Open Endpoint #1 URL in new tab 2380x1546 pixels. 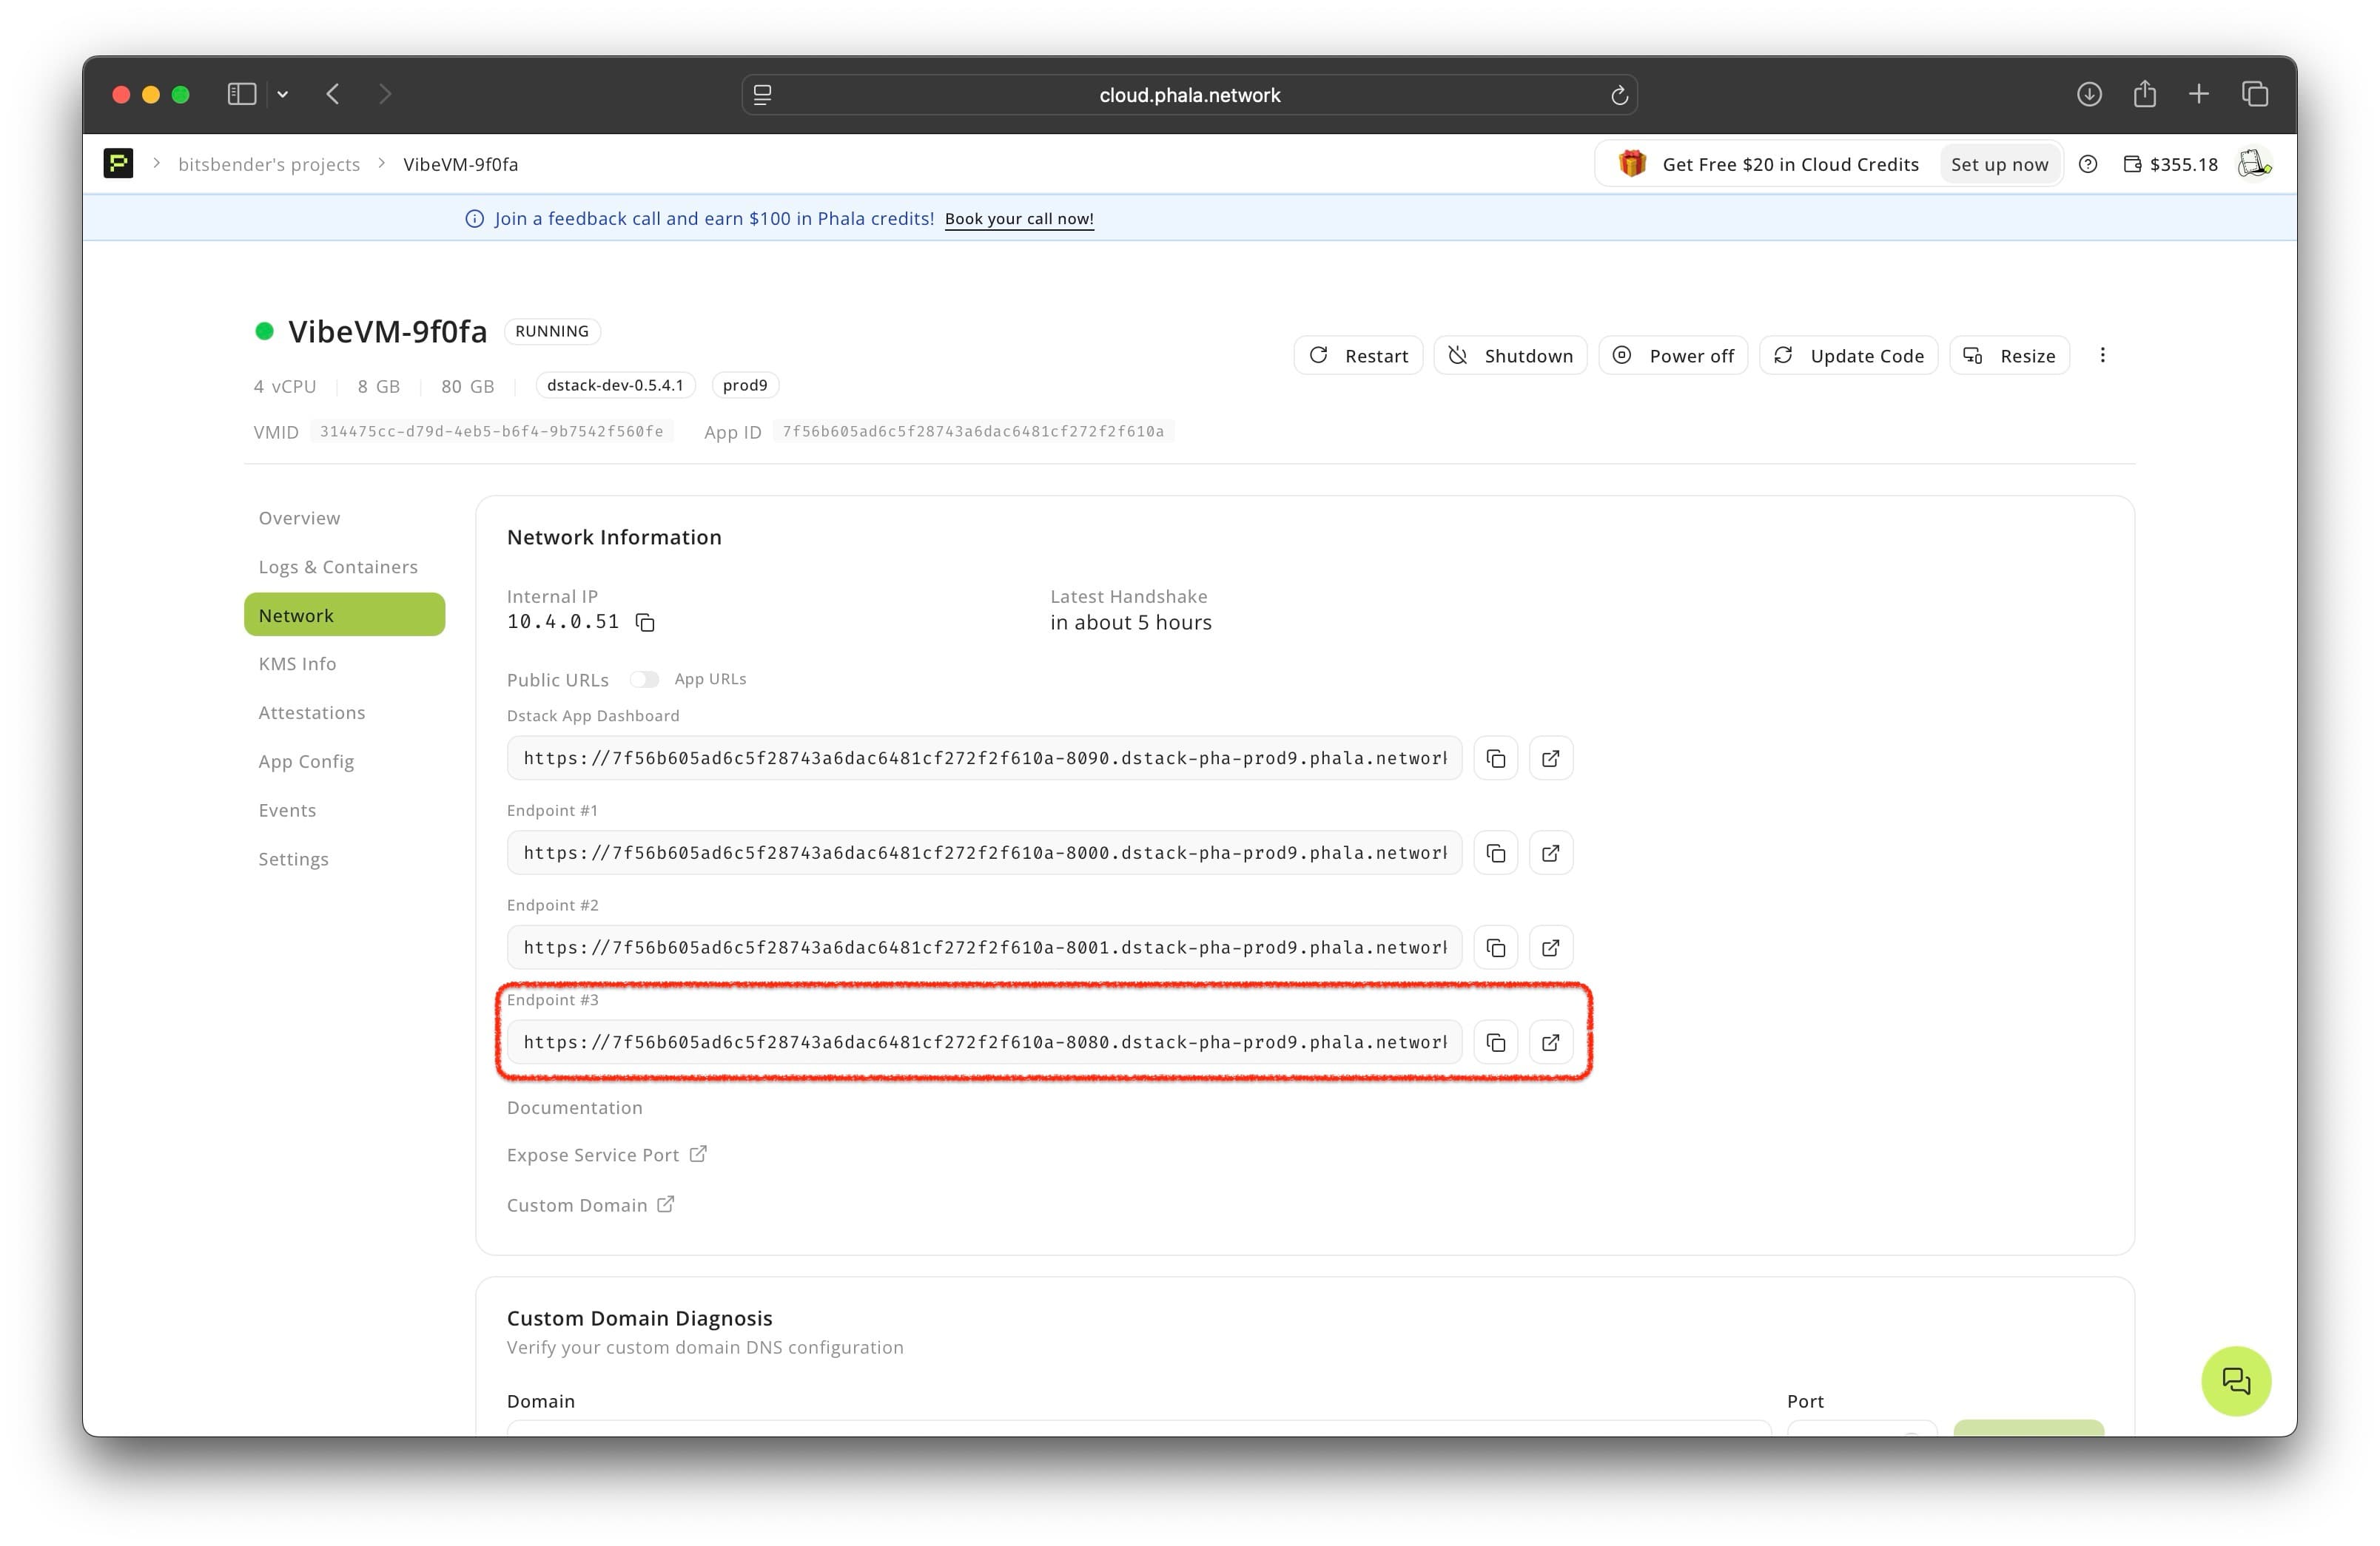tap(1550, 854)
